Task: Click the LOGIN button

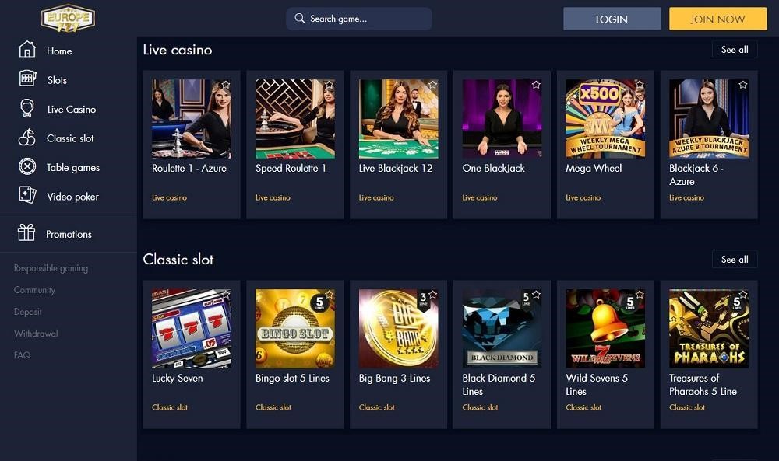Action: (x=612, y=19)
